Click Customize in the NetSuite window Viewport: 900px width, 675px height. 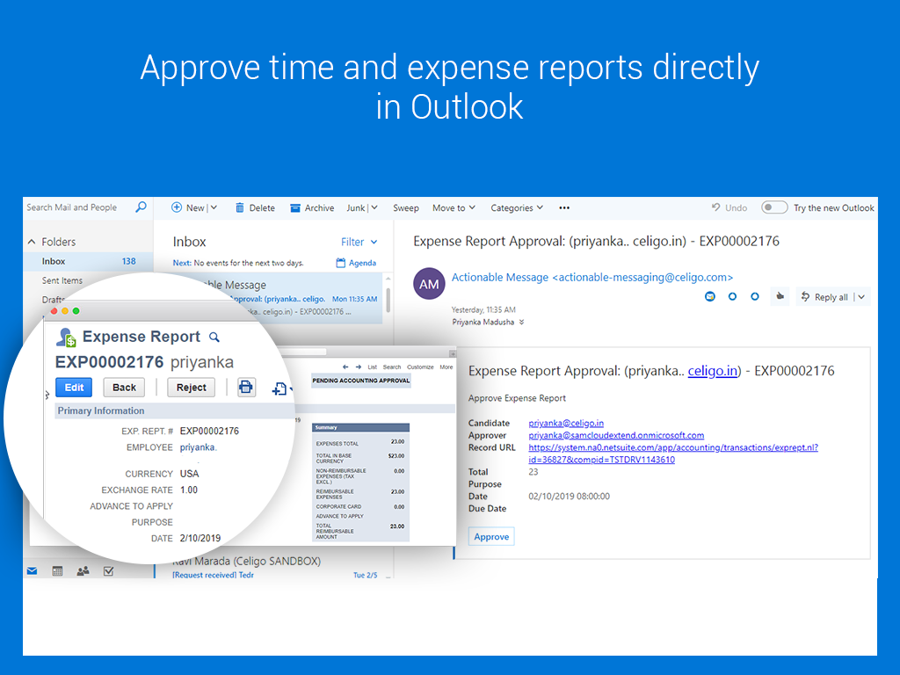click(420, 367)
